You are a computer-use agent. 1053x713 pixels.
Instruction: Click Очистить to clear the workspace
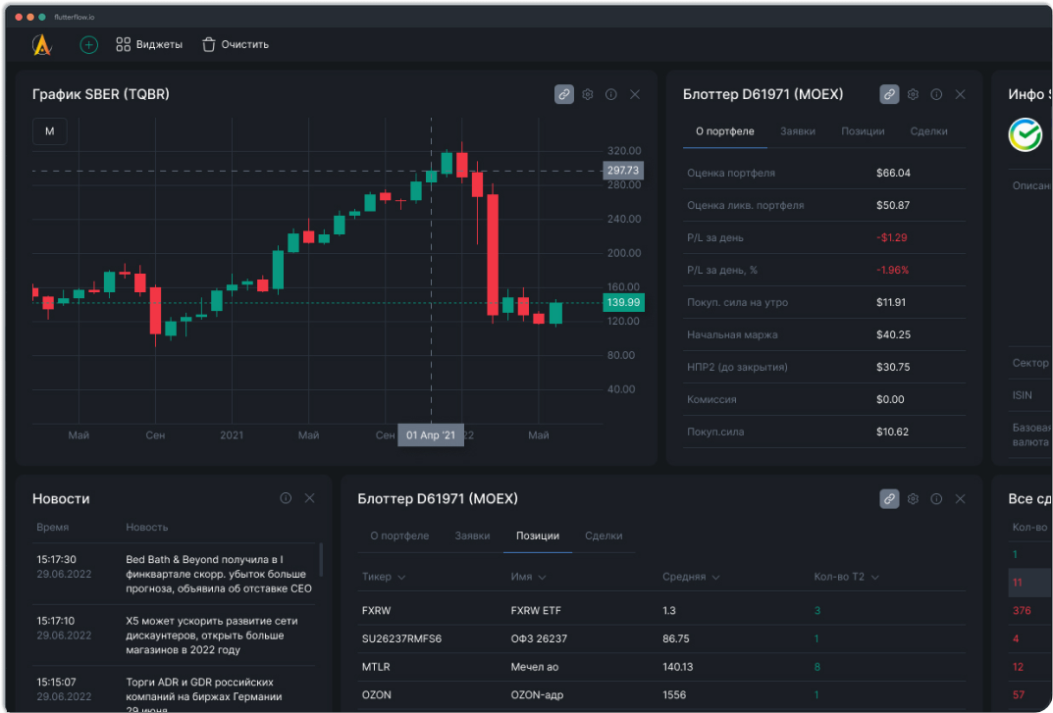coord(236,45)
